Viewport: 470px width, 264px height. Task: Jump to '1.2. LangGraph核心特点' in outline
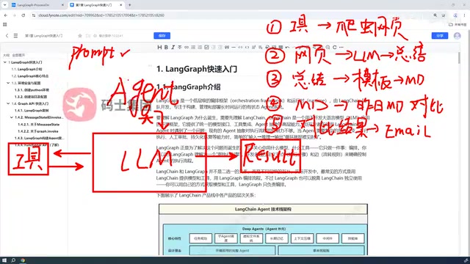30,76
